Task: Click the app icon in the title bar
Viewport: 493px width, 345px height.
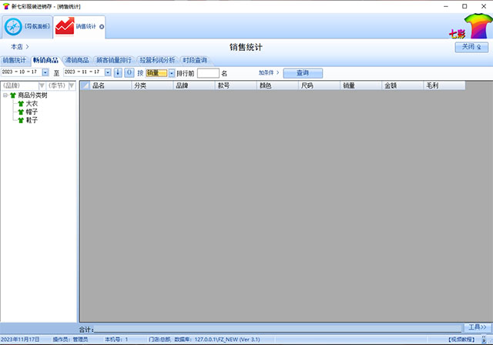Action: point(5,6)
